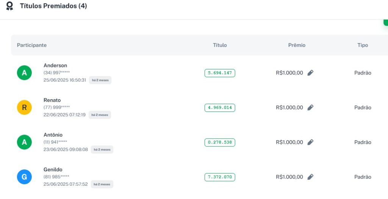388x199 pixels.
Task: Click the Tipo column header
Action: click(363, 45)
